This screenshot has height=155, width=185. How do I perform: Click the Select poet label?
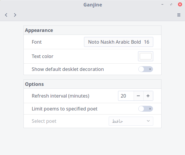(44, 121)
